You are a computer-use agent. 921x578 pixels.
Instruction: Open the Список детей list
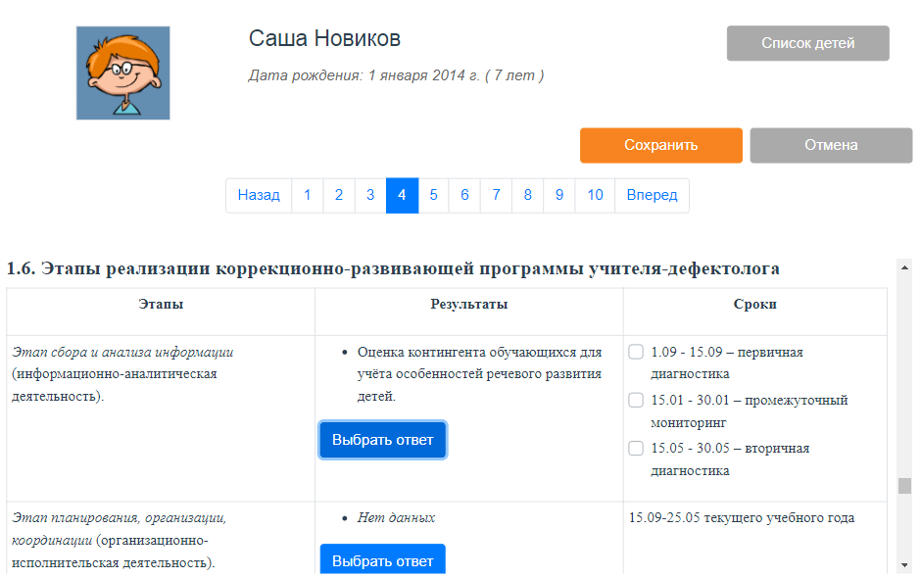[x=807, y=43]
